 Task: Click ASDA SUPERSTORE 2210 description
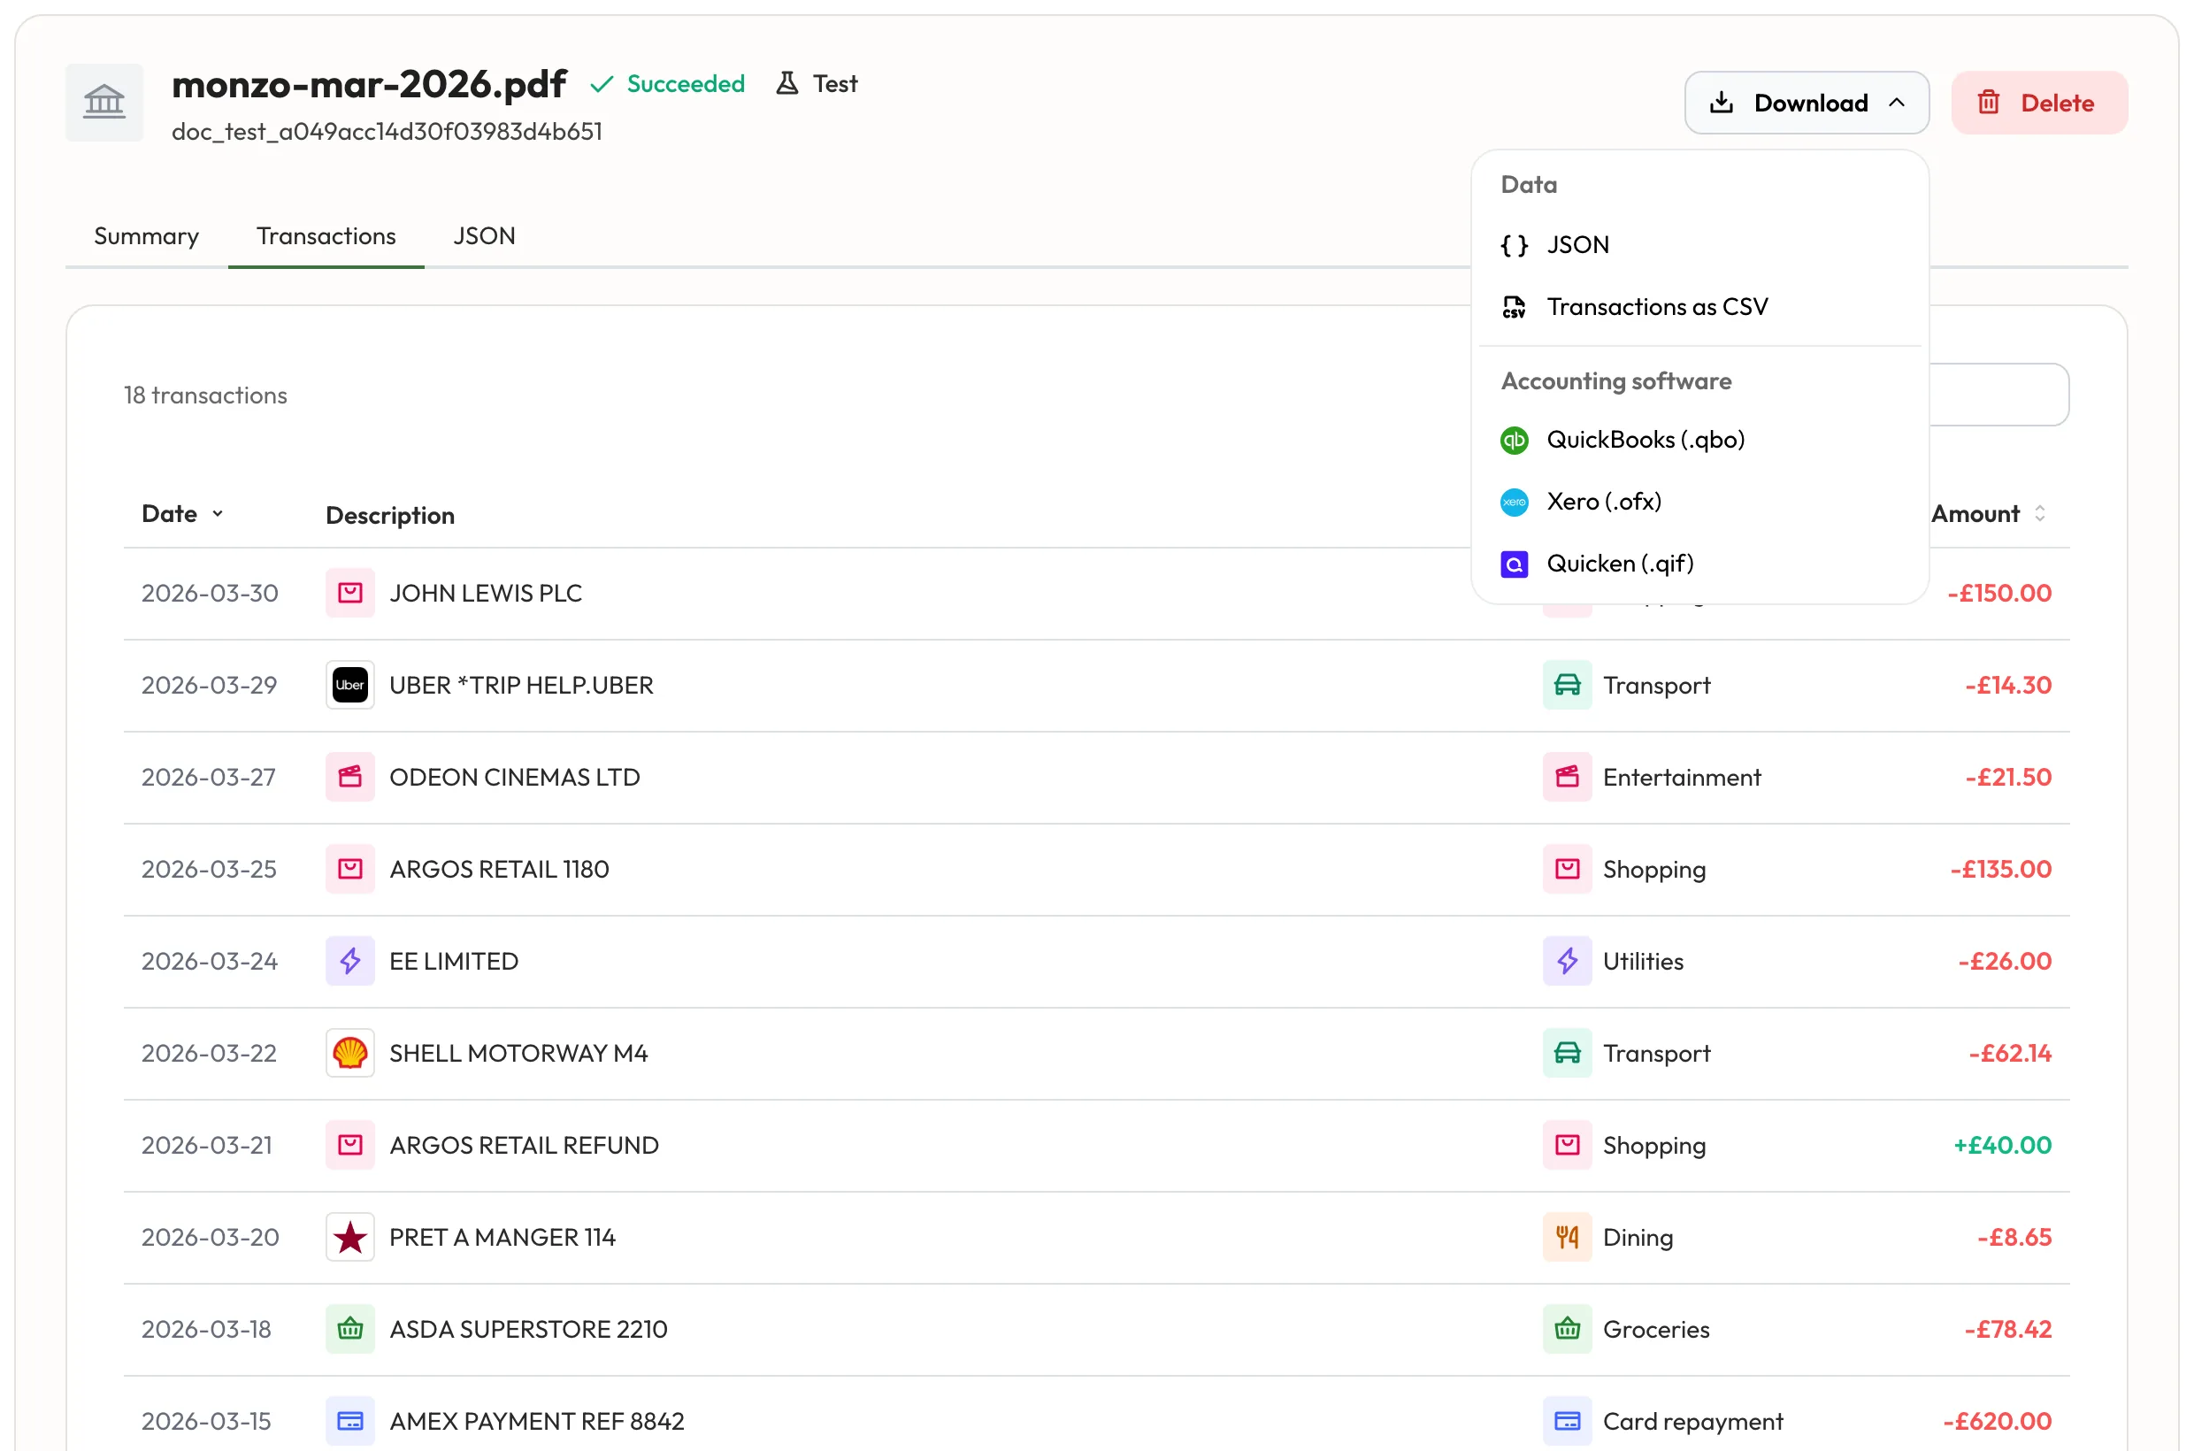528,1330
